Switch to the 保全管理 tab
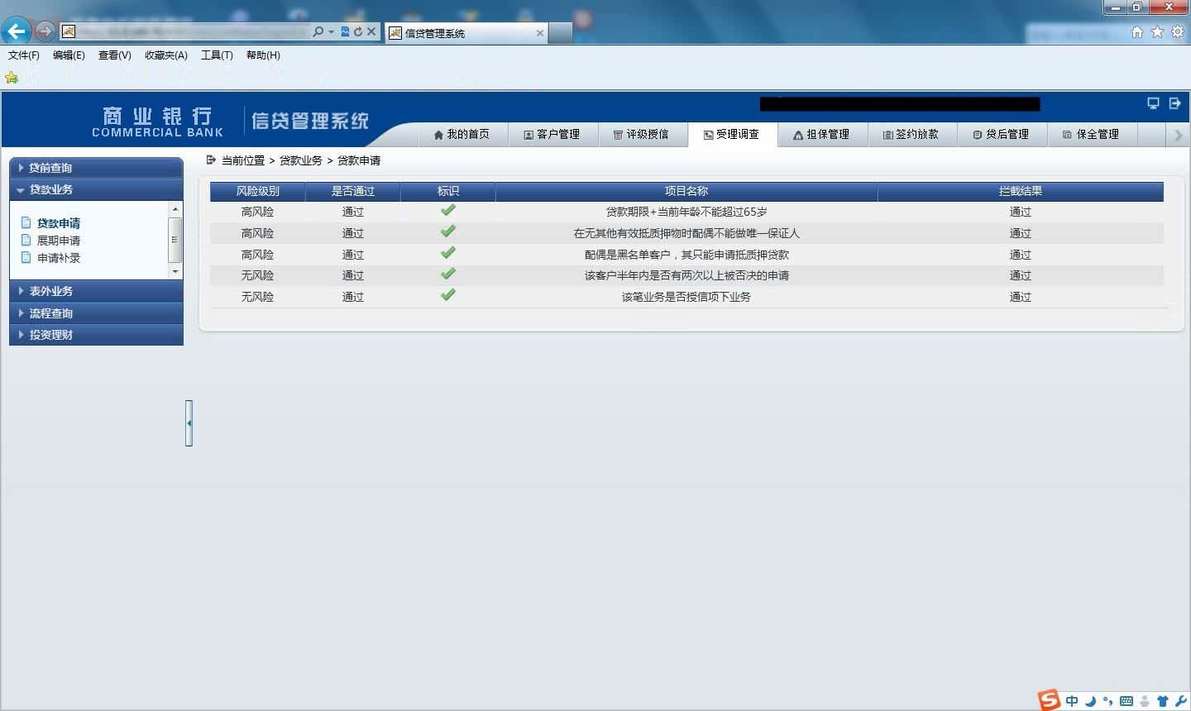Viewport: 1191px width, 711px height. (x=1092, y=135)
